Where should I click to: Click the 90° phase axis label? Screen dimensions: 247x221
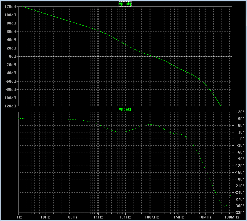[x=241, y=119]
